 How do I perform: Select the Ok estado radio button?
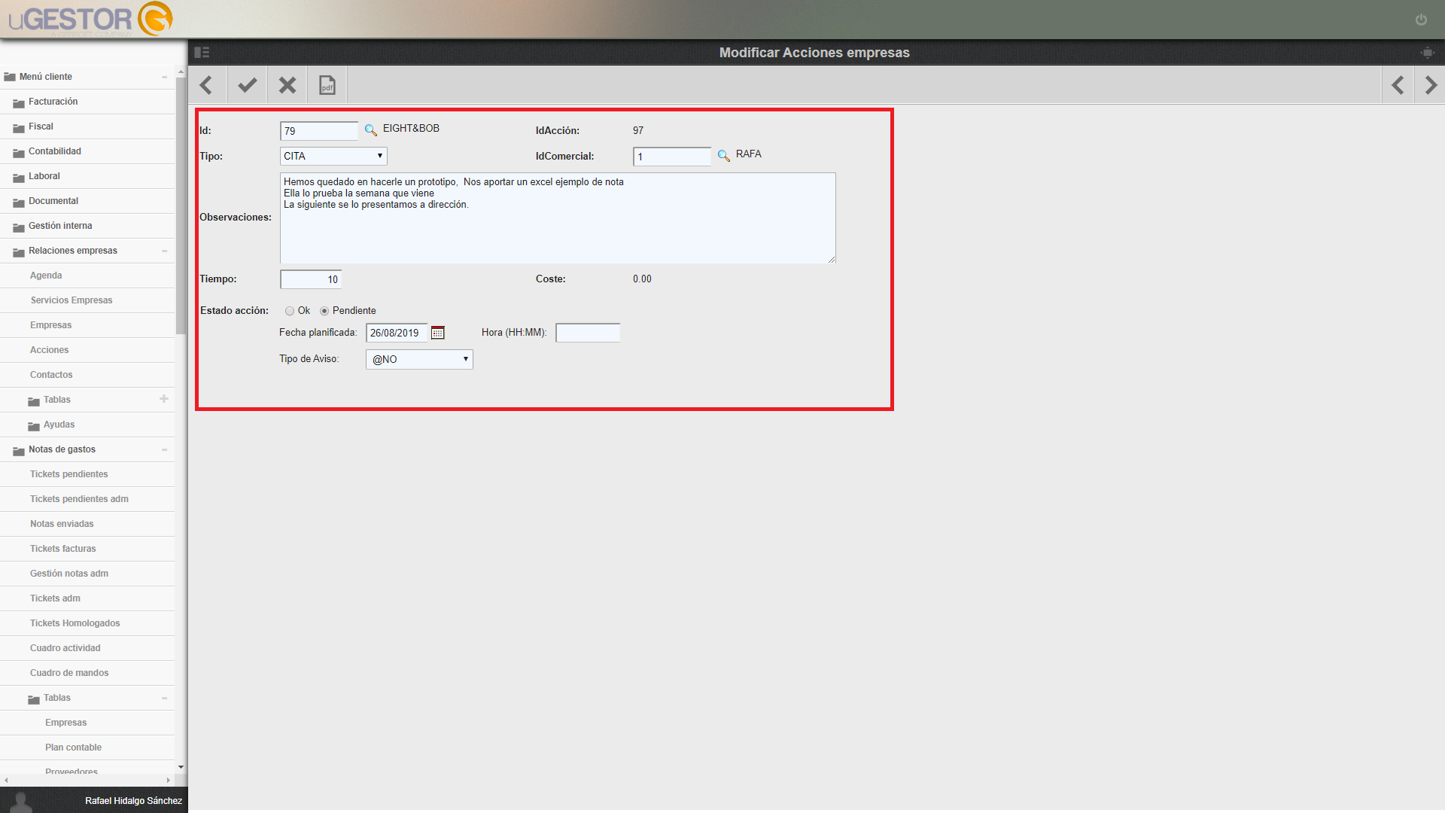pos(290,311)
